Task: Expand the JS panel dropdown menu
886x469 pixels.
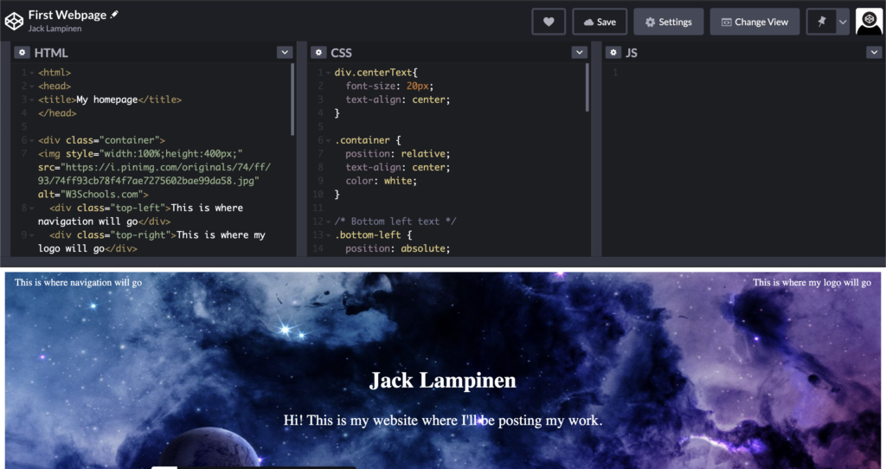Action: click(x=874, y=53)
